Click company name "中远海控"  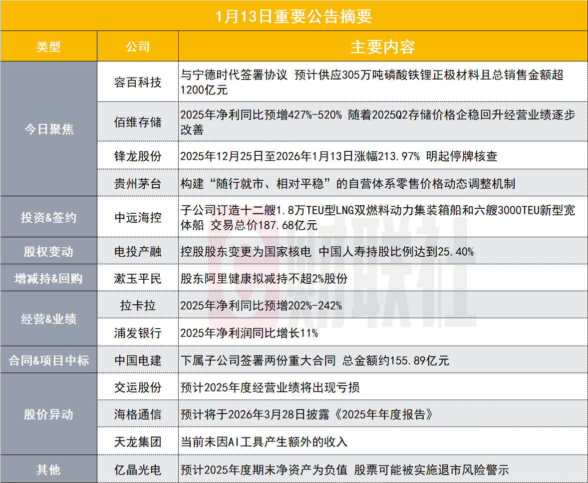click(x=138, y=217)
